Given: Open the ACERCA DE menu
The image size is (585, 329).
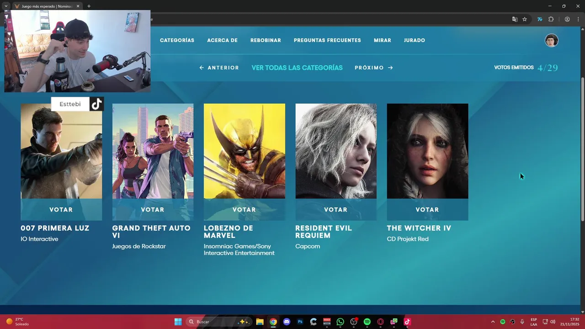Looking at the screenshot, I should tap(222, 40).
